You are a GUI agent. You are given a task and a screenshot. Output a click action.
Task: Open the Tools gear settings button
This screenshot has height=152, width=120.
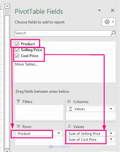pos(109,22)
